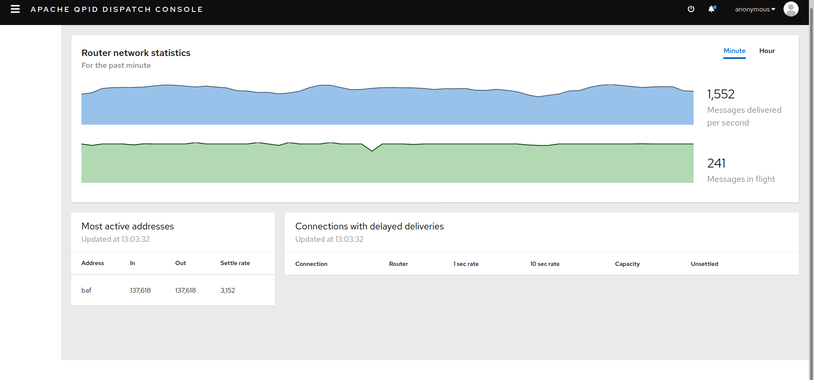The image size is (814, 380).
Task: Click the power disconnect icon
Action: coord(691,9)
